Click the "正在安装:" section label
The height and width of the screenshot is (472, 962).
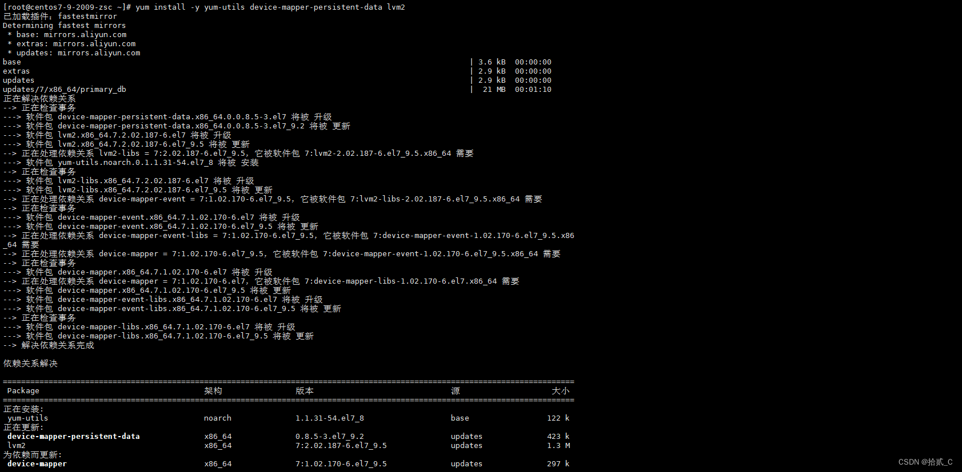pyautogui.click(x=23, y=409)
